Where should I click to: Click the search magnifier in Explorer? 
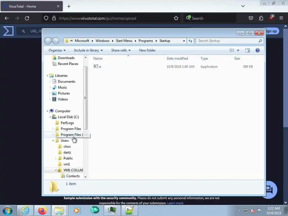point(260,41)
